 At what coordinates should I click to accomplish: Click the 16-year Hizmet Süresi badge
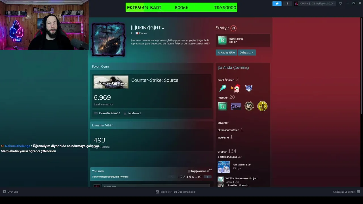tap(222, 41)
